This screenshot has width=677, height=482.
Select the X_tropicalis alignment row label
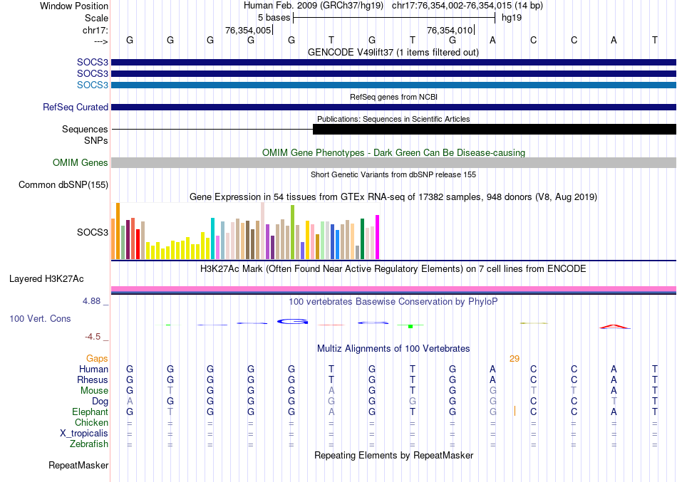tap(84, 434)
